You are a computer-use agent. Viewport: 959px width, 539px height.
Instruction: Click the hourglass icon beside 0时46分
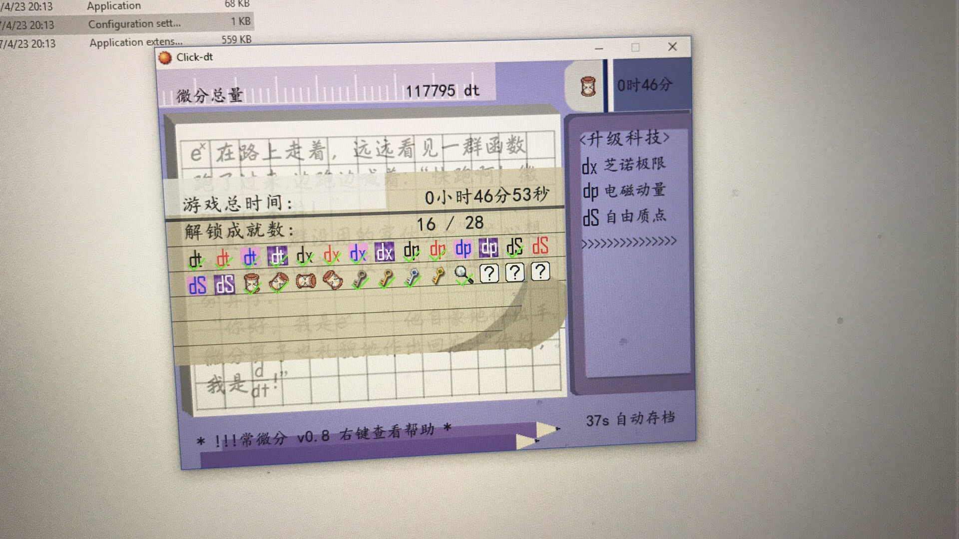[x=588, y=87]
